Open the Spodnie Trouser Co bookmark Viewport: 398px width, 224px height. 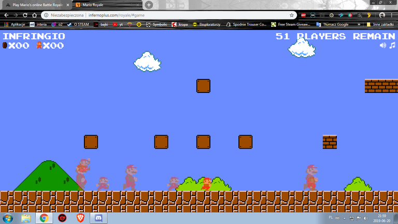(246, 24)
